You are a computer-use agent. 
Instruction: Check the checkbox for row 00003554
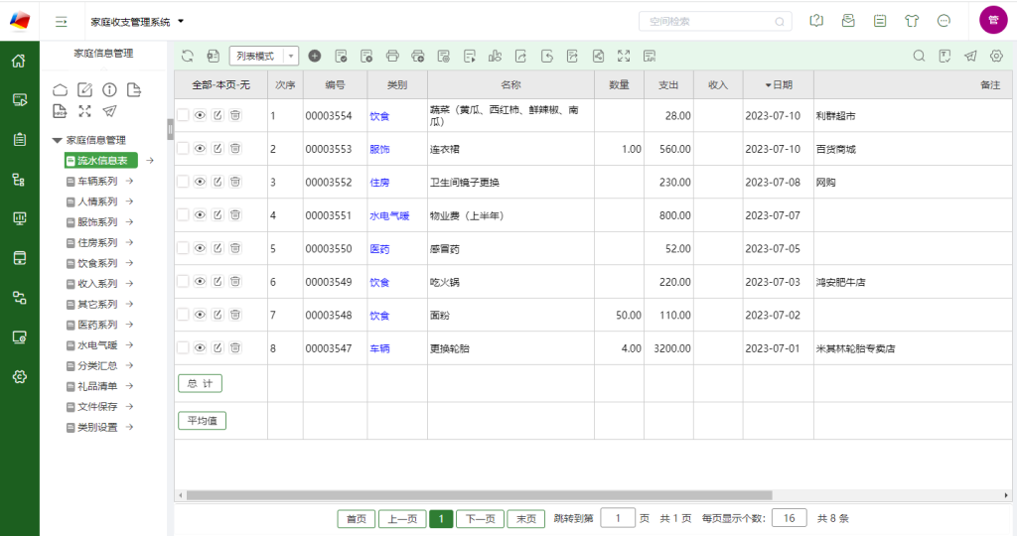tap(183, 115)
